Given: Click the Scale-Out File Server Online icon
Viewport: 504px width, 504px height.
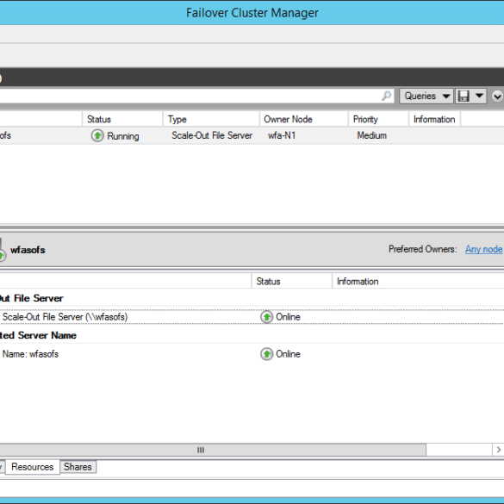Looking at the screenshot, I should click(266, 317).
